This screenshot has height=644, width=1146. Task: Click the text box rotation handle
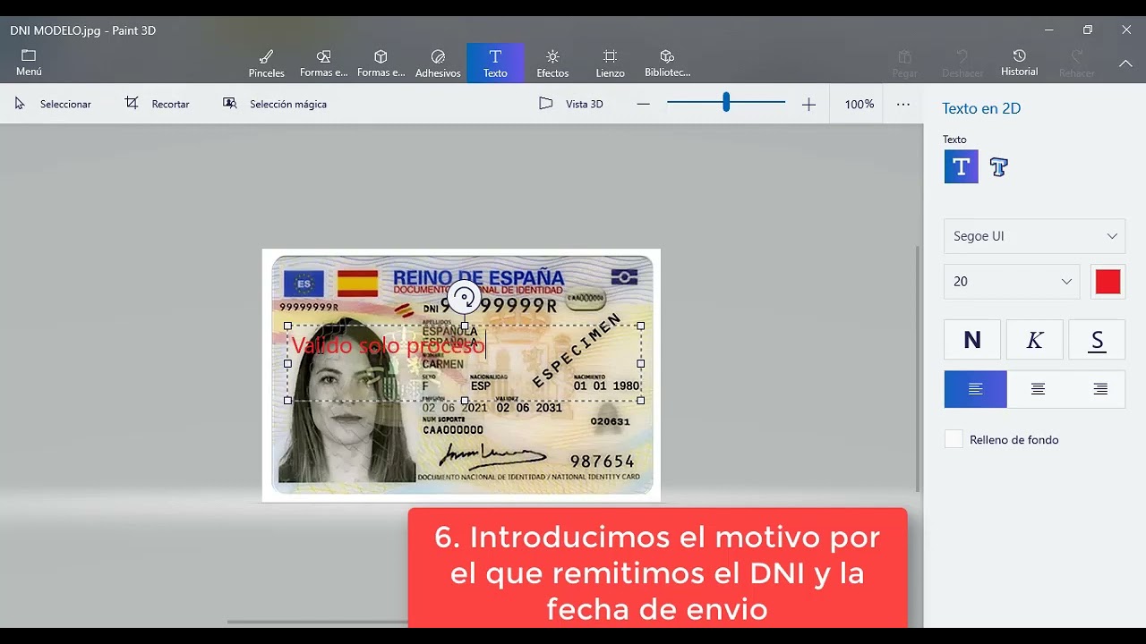[464, 298]
